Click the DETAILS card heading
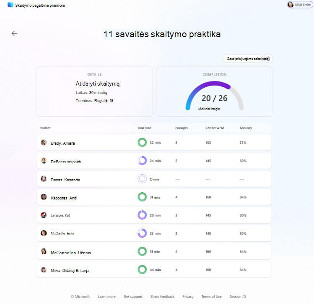The height and width of the screenshot is (304, 314). click(94, 75)
